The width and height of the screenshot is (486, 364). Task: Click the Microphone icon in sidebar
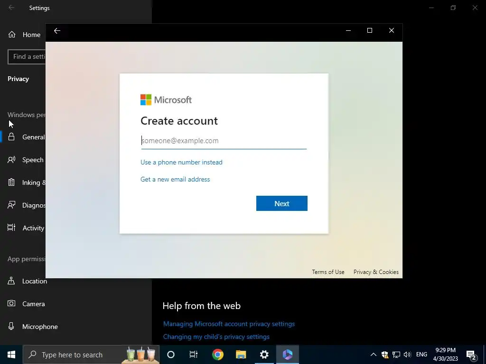(11, 326)
